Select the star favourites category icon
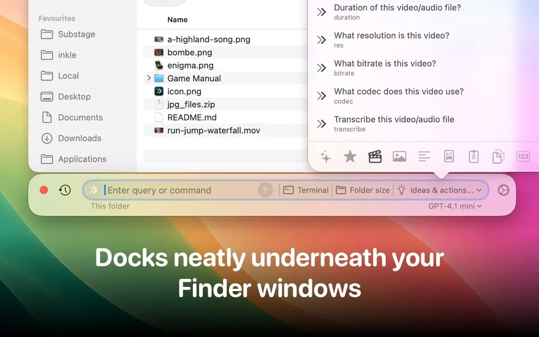 [x=350, y=157]
